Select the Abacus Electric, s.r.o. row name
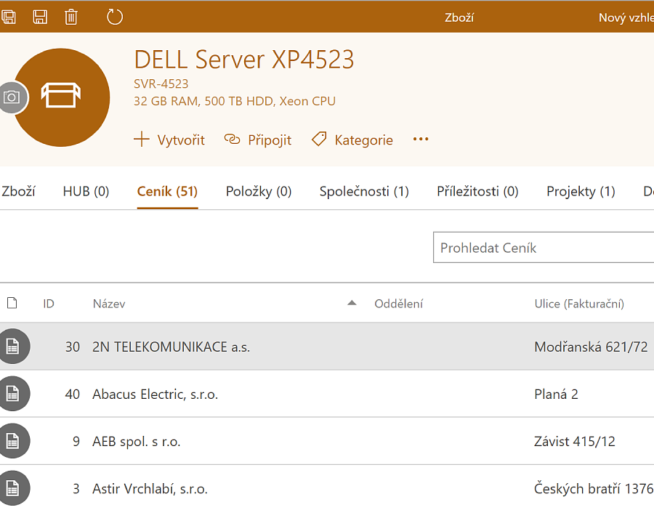This screenshot has height=510, width=654. coord(156,394)
